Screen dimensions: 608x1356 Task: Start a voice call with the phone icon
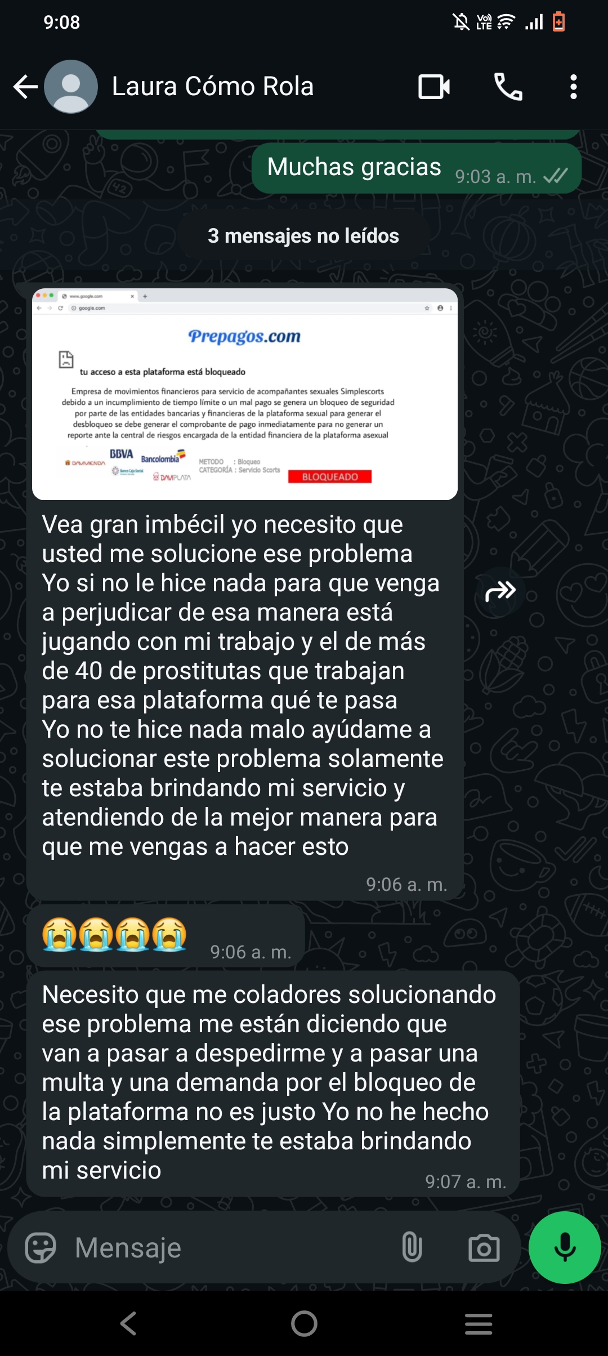click(508, 87)
